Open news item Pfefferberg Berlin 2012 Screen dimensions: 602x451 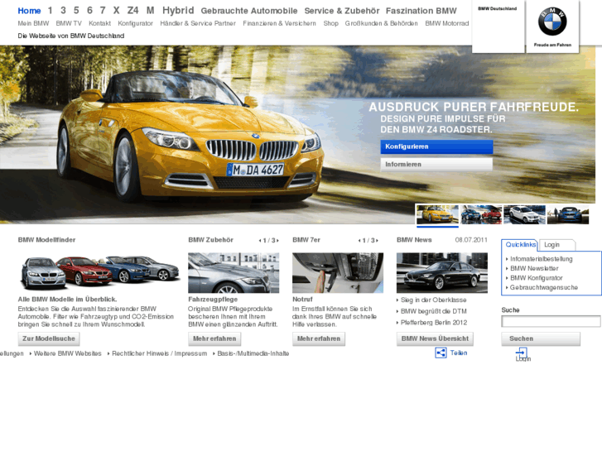click(x=433, y=323)
